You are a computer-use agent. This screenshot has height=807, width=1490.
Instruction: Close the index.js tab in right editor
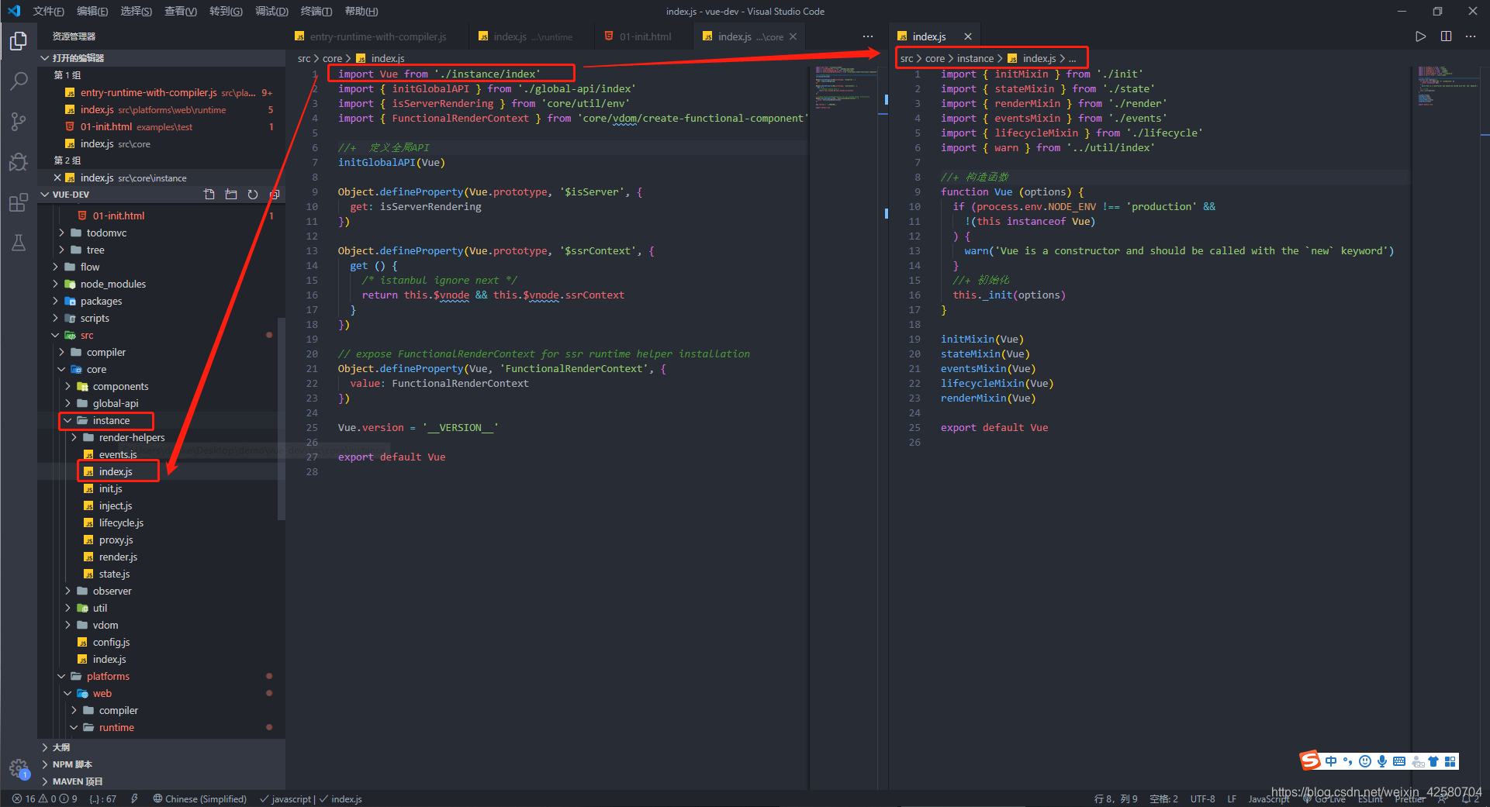(968, 36)
